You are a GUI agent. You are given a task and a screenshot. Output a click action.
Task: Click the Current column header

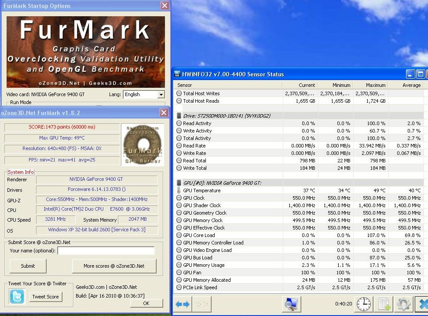click(300, 85)
